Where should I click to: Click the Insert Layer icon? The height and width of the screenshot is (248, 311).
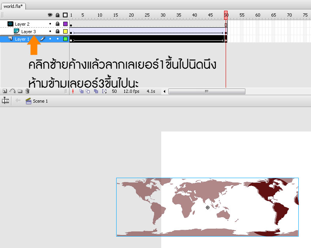(5, 91)
